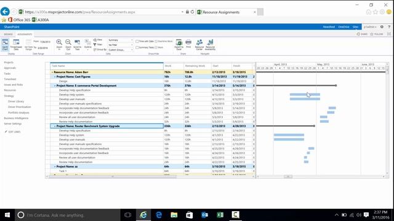Image resolution: width=394 pixels, height=221 pixels.
Task: Click the Gantt chart horizontal scrollbar thumb
Action: pyautogui.click(x=288, y=177)
